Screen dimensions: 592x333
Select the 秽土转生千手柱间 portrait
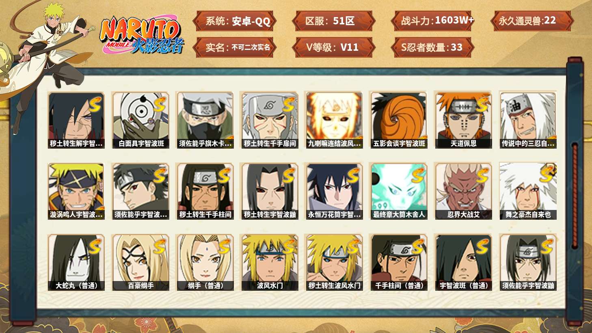point(205,191)
